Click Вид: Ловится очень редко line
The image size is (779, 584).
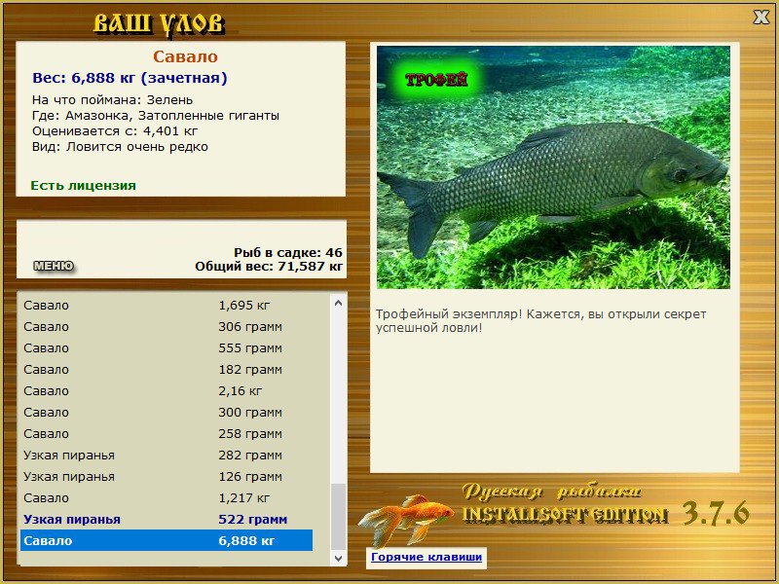coord(120,147)
